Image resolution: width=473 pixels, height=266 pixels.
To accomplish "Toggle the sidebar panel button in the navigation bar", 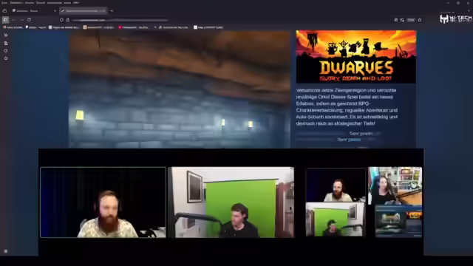I will tap(5, 20).
